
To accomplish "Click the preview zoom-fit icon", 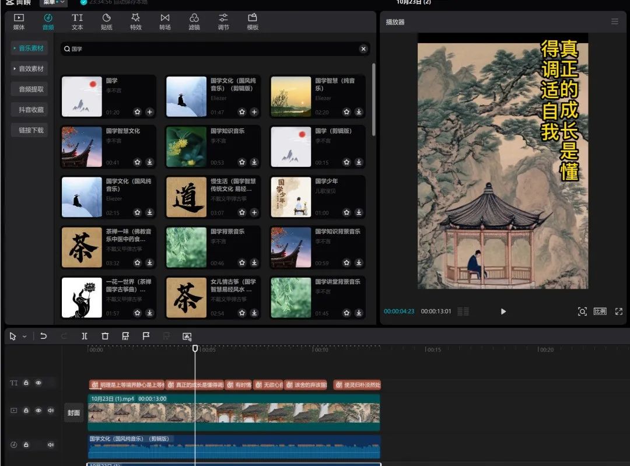I will tap(582, 311).
